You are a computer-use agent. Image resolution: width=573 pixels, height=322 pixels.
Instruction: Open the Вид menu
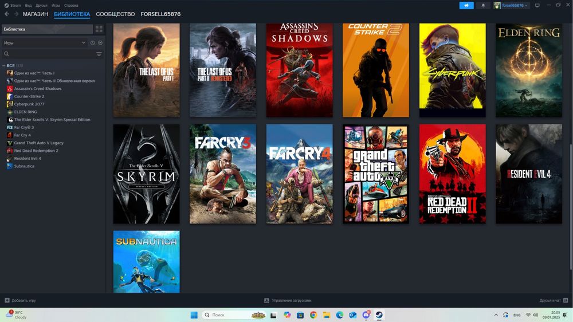28,6
